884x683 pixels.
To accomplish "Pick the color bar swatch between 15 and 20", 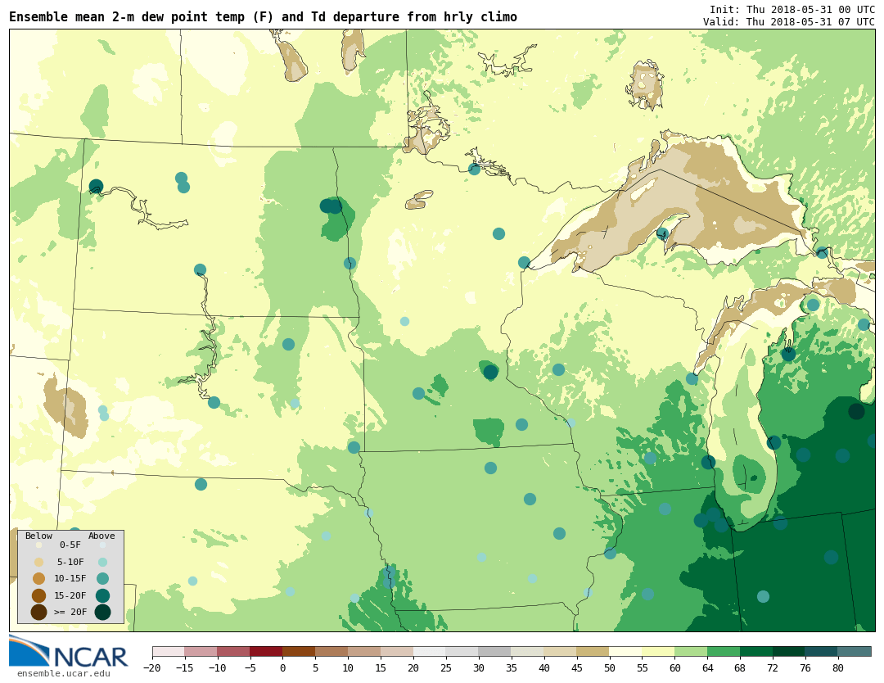I will pyautogui.click(x=398, y=651).
